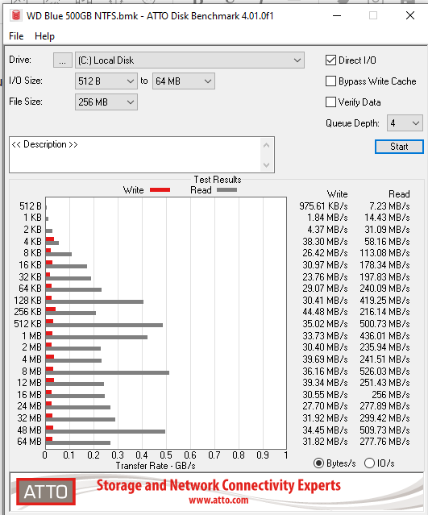428x515 pixels.
Task: Open the File menu
Action: pyautogui.click(x=16, y=36)
